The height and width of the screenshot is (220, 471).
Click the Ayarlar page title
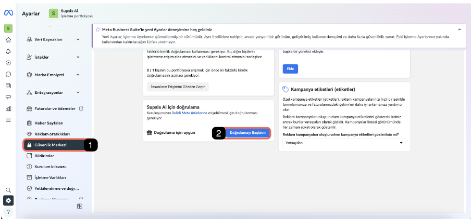(31, 13)
